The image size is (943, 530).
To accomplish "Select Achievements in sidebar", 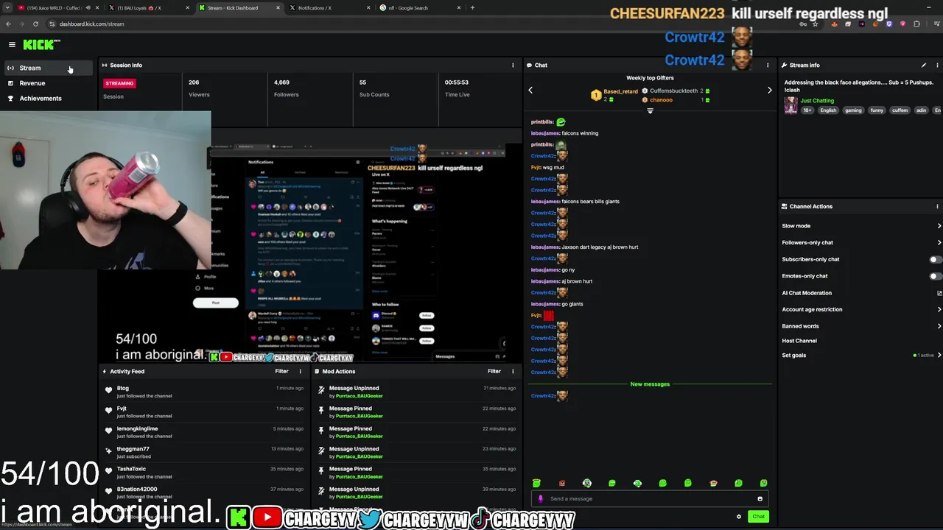I will (48, 99).
